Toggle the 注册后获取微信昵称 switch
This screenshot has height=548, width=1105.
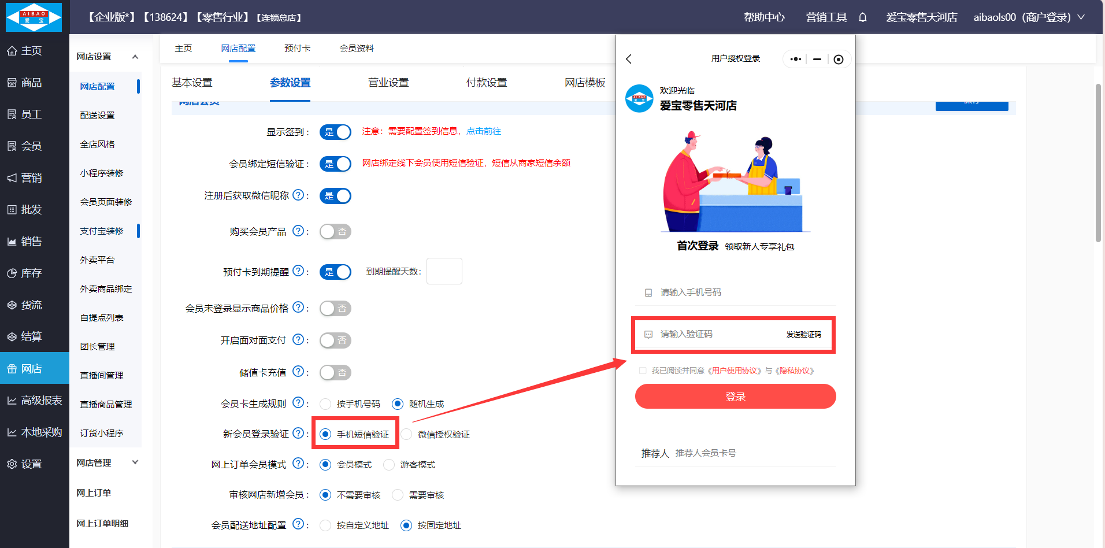pyautogui.click(x=335, y=196)
